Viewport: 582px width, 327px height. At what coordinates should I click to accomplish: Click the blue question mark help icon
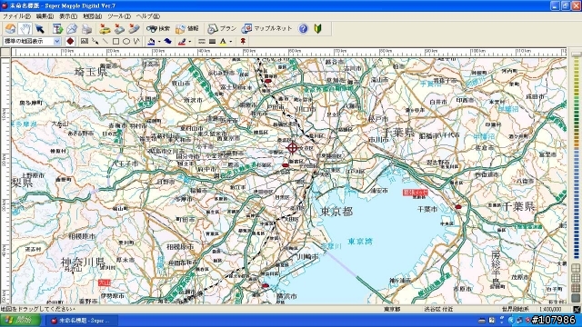point(303,28)
